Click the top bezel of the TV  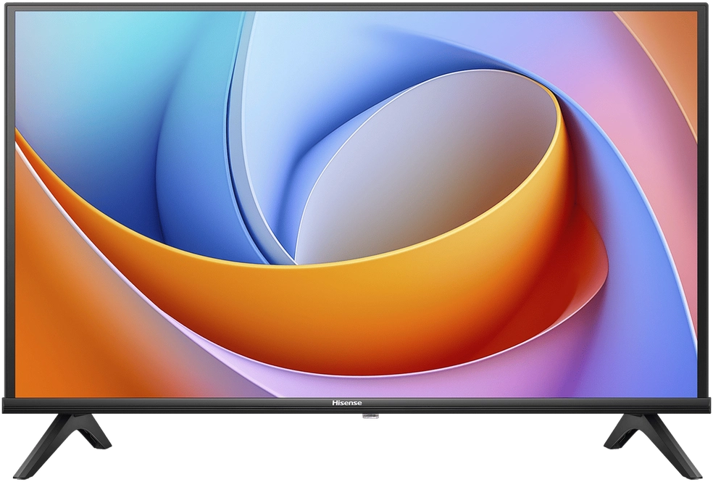(355, 6)
